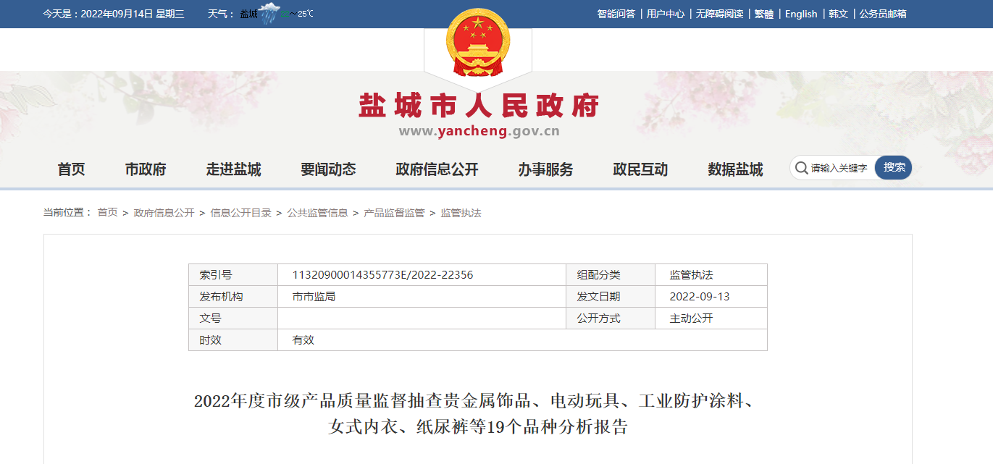Screen dimensions: 993x464
Task: Open 政府信息公开 in the main navigation bar
Action: click(x=437, y=169)
